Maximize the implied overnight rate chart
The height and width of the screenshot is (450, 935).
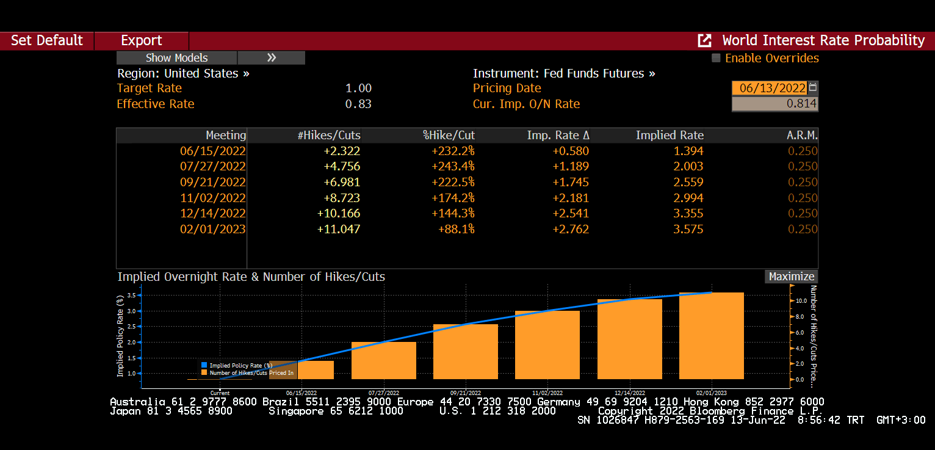(791, 277)
